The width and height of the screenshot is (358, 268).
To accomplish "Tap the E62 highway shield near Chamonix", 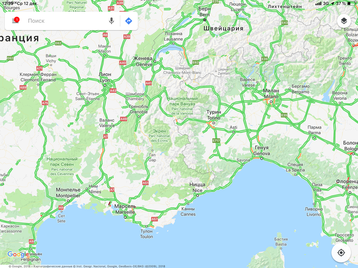I will tap(196, 62).
